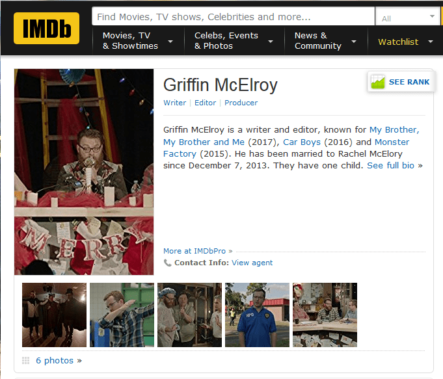Open the thumbnail of men in dark capes
The image size is (443, 379).
(x=54, y=315)
